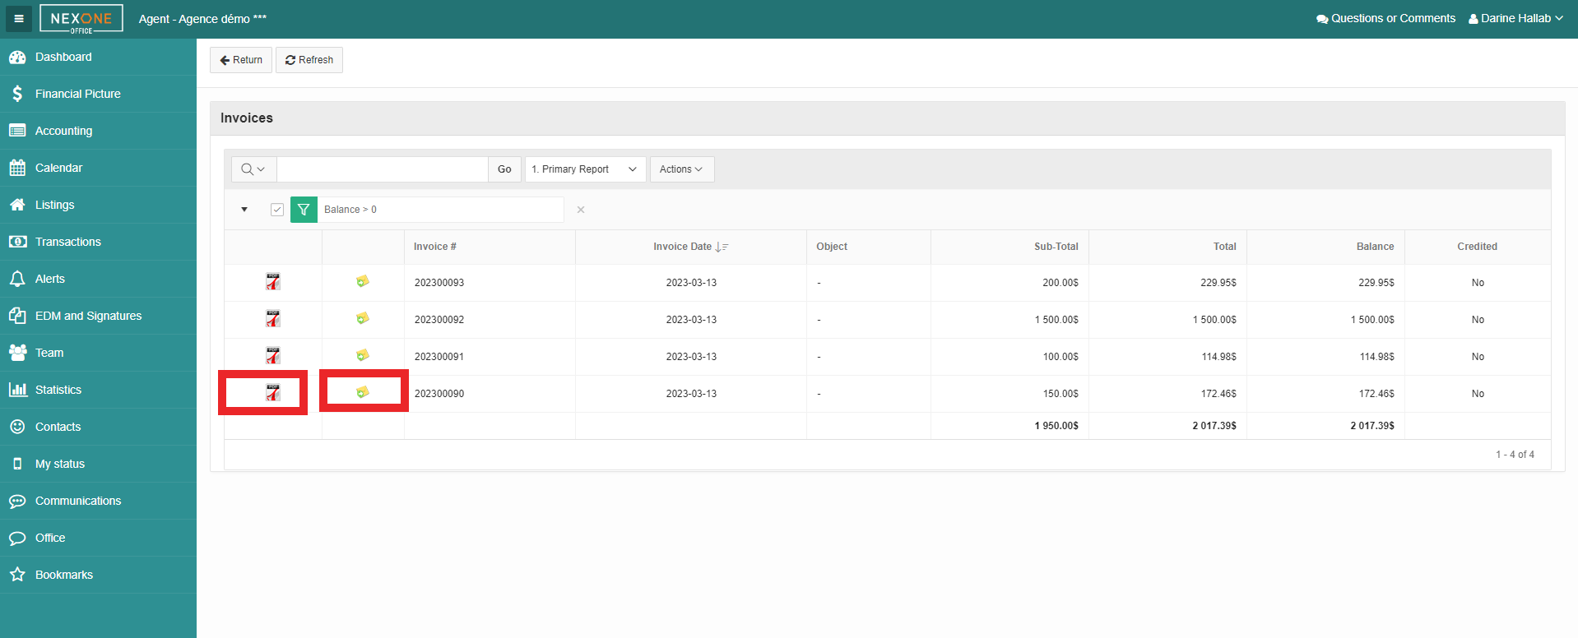The image size is (1578, 638).
Task: Focus the invoice search text field
Action: coord(382,169)
